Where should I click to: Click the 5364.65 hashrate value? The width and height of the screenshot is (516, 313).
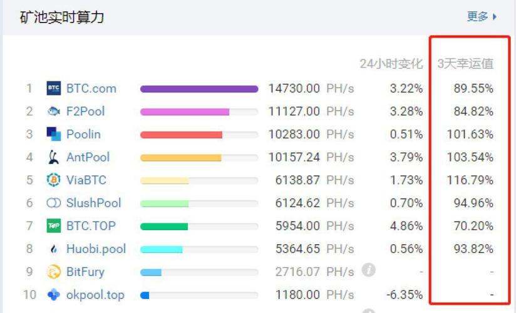297,249
